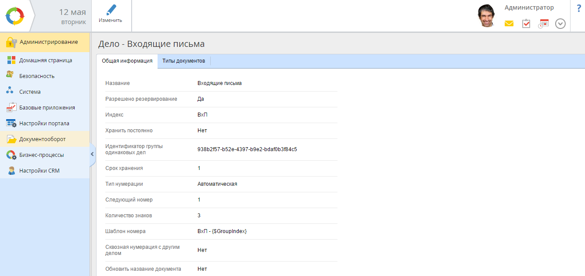This screenshot has height=276, width=585.
Task: Open the Бизнес-процессы section
Action: click(x=41, y=155)
